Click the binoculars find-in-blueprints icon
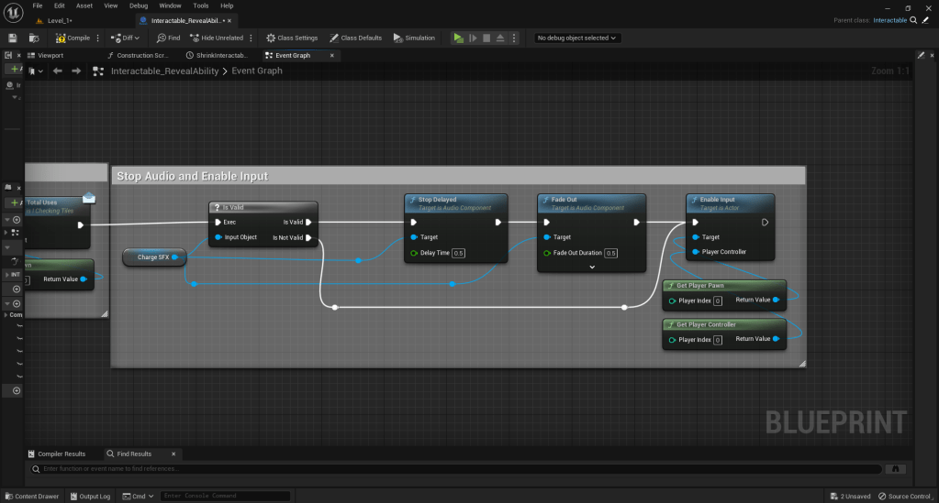The height and width of the screenshot is (503, 939). click(x=896, y=468)
